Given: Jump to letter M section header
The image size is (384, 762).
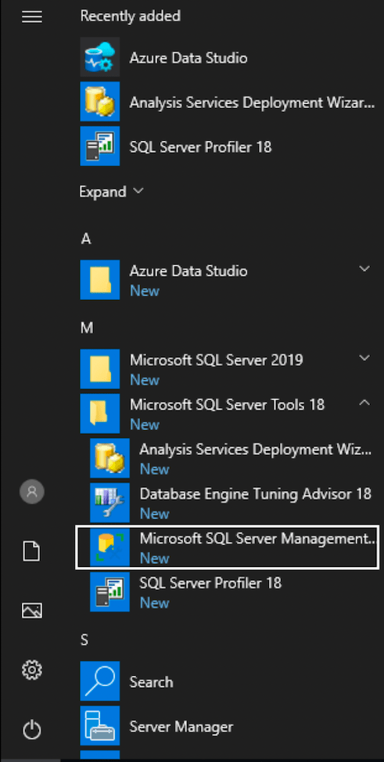Looking at the screenshot, I should 87,328.
